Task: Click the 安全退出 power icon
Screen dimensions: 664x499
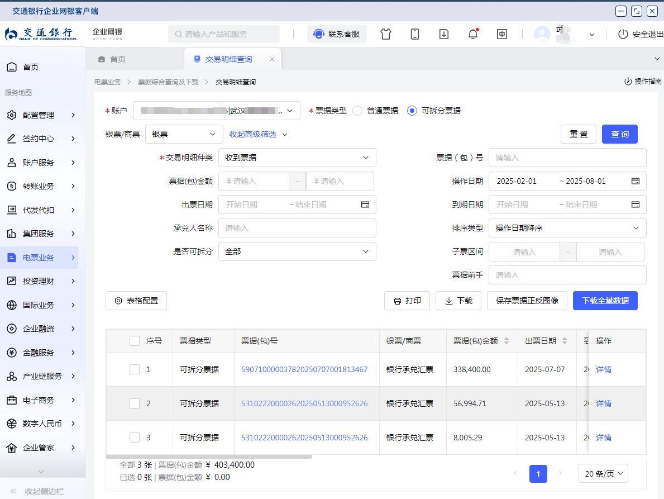Action: [x=623, y=34]
